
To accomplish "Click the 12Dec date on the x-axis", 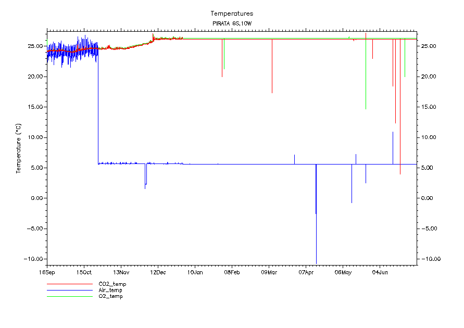I will pyautogui.click(x=158, y=272).
